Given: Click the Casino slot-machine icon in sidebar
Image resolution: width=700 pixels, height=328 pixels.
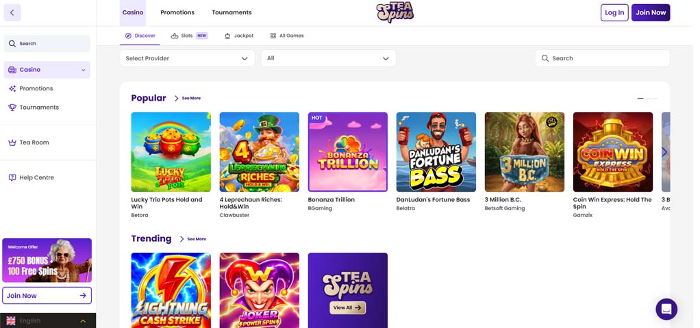Looking at the screenshot, I should 12,70.
